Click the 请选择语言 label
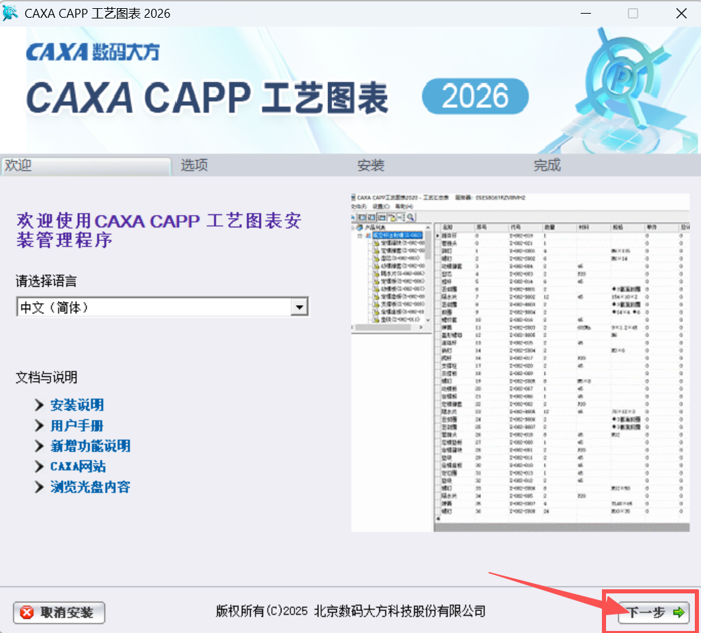The image size is (701, 633). pyautogui.click(x=46, y=281)
